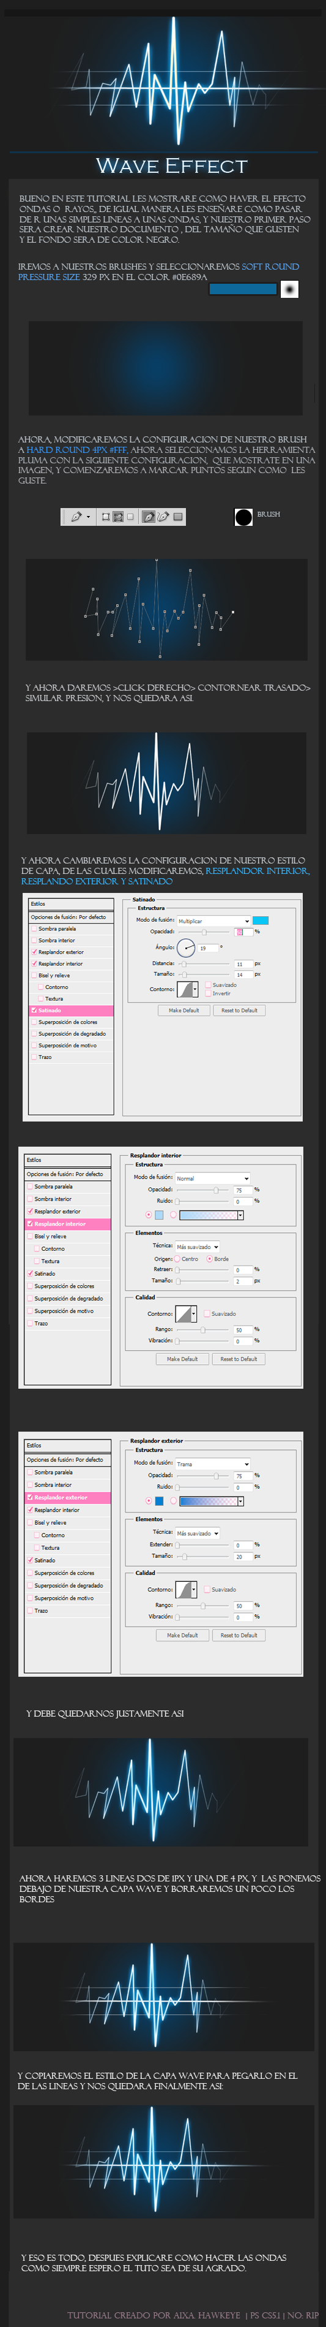
Task: Toggle Suavizado checkbox in Satinado settings
Action: click(208, 985)
